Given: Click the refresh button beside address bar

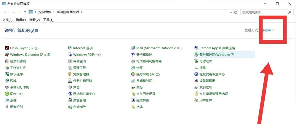Looking at the screenshot, I should coord(236,12).
